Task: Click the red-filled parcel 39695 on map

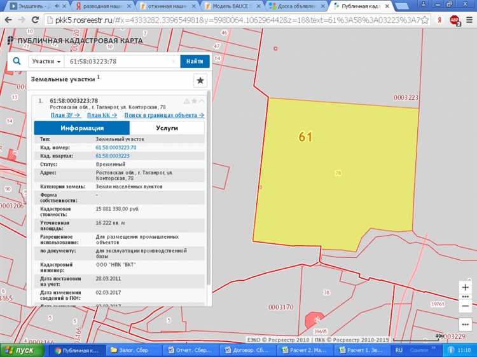Action: (x=314, y=320)
